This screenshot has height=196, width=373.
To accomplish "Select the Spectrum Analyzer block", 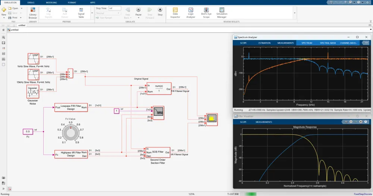I will point(212,119).
